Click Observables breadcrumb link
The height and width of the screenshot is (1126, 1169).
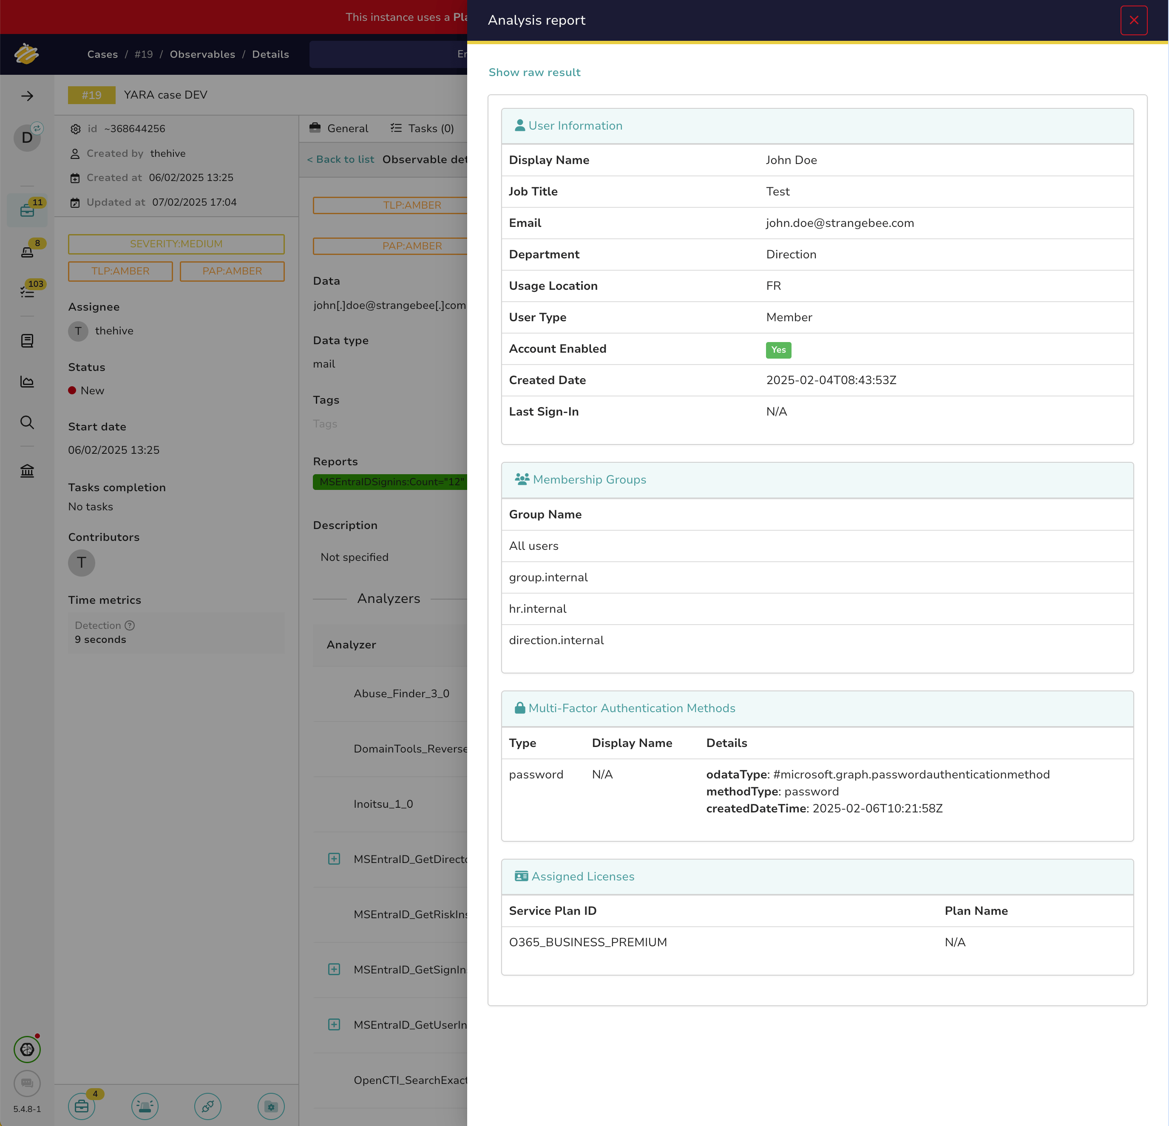pyautogui.click(x=202, y=54)
